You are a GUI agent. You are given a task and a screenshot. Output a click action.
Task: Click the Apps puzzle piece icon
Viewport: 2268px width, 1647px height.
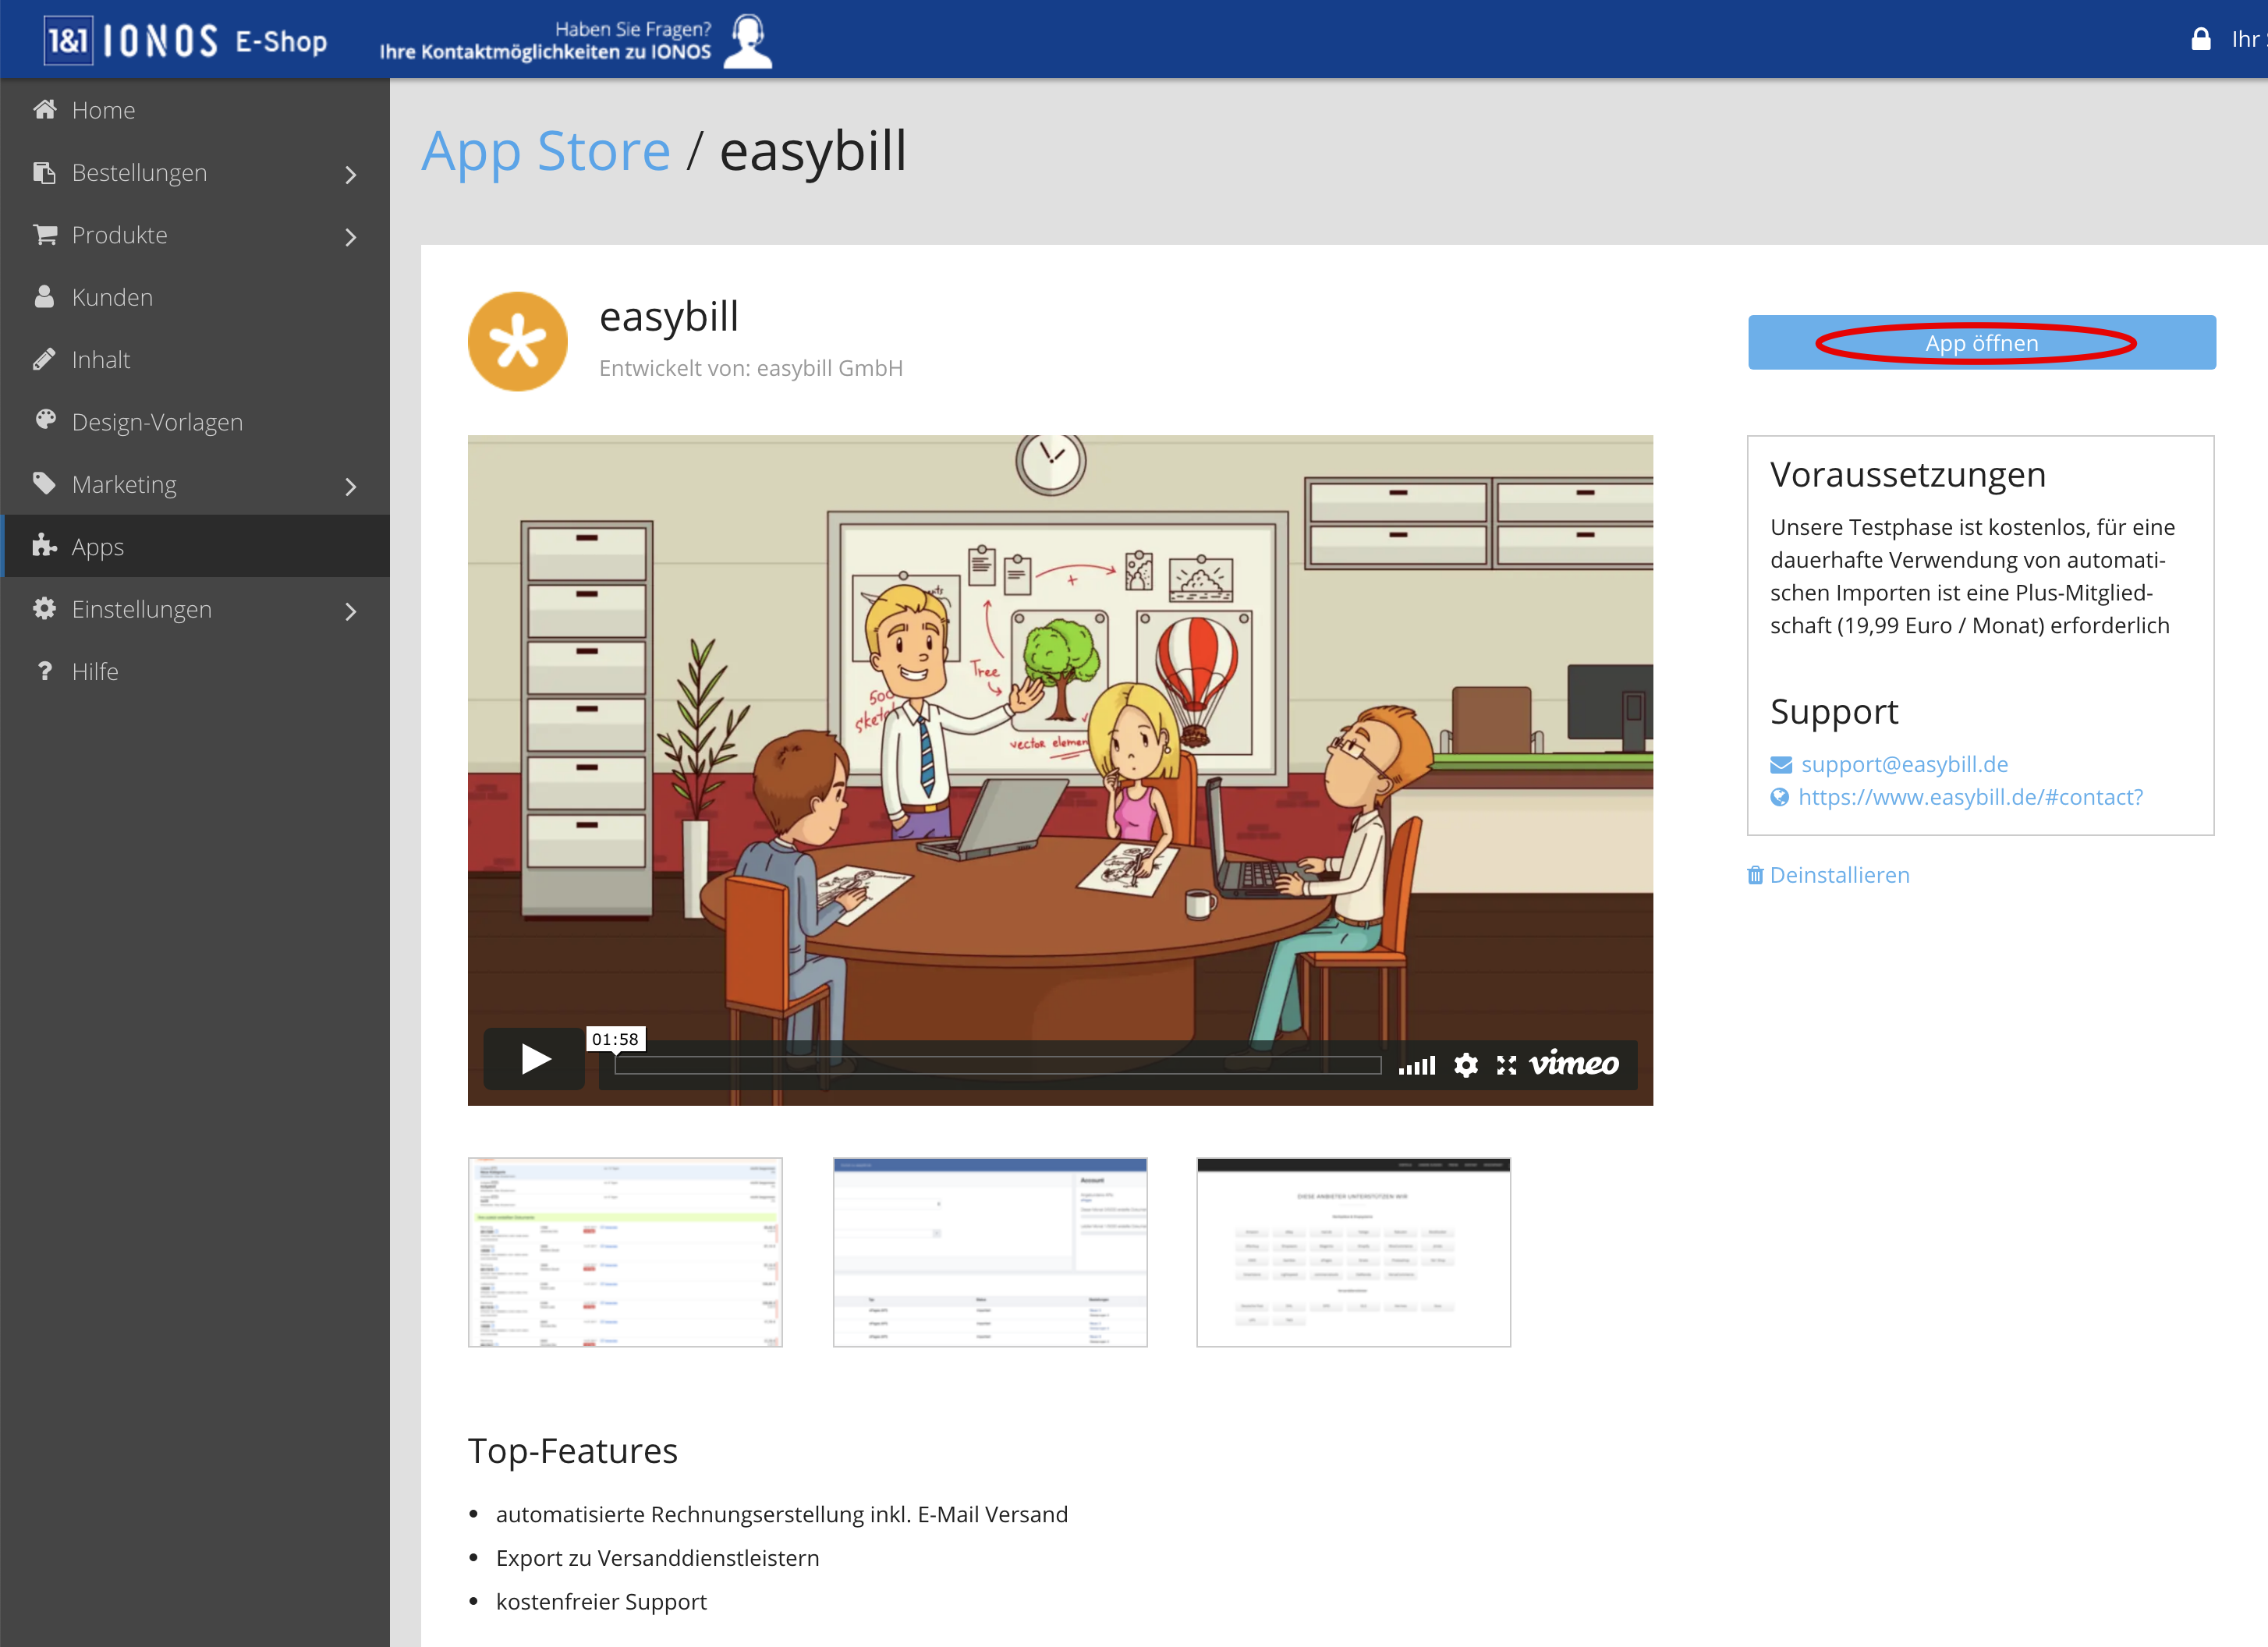[x=45, y=546]
